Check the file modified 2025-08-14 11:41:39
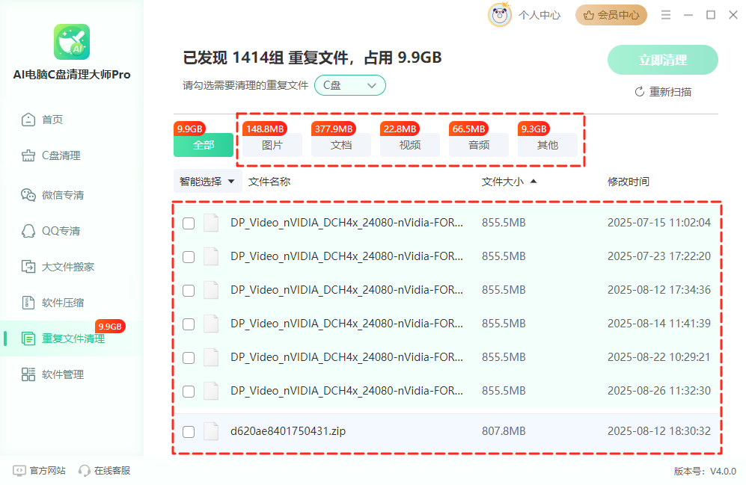This screenshot has width=746, height=485. pos(189,324)
